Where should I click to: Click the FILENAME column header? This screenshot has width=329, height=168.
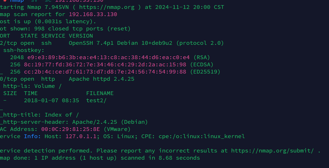[x=100, y=93]
